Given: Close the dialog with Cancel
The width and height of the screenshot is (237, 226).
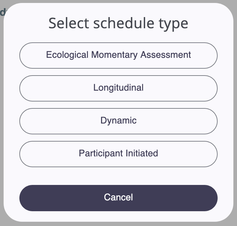Looking at the screenshot, I should pos(118,198).
